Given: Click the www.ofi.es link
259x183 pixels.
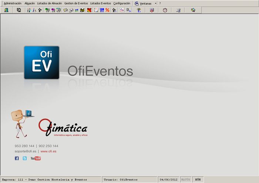Looking at the screenshot, I should point(48,151).
